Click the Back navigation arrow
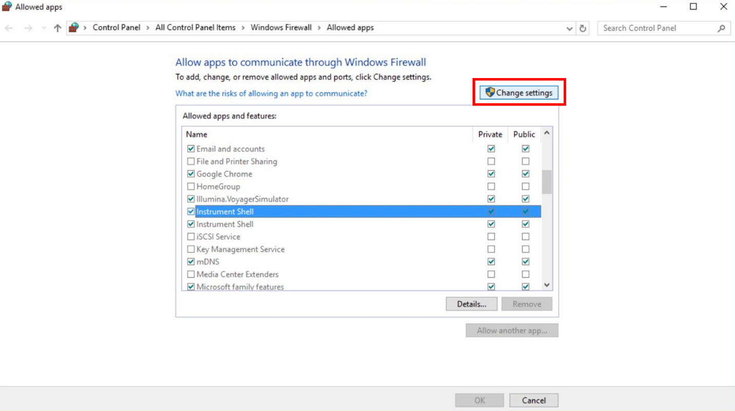The image size is (735, 411). (x=9, y=28)
